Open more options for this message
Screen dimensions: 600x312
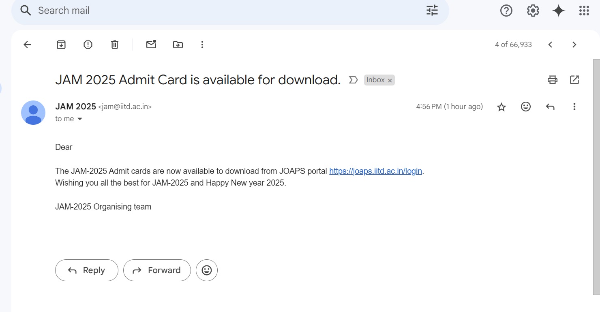click(574, 107)
